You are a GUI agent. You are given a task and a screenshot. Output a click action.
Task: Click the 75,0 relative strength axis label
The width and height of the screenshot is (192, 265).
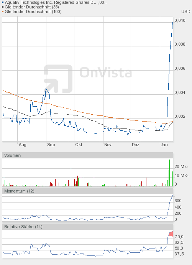(x=179, y=237)
